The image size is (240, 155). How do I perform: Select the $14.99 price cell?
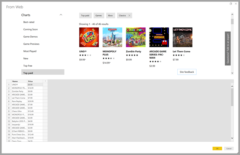click(35, 88)
